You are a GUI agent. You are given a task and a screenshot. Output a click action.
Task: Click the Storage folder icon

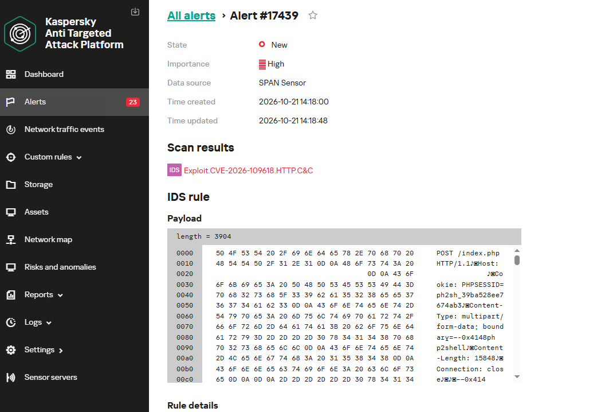(x=11, y=185)
